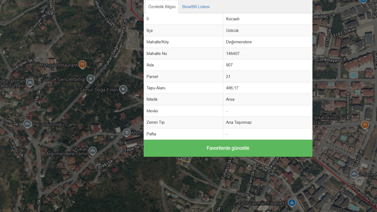
Task: Select the Öznitelik Bilgisi tab
Action: tap(162, 7)
